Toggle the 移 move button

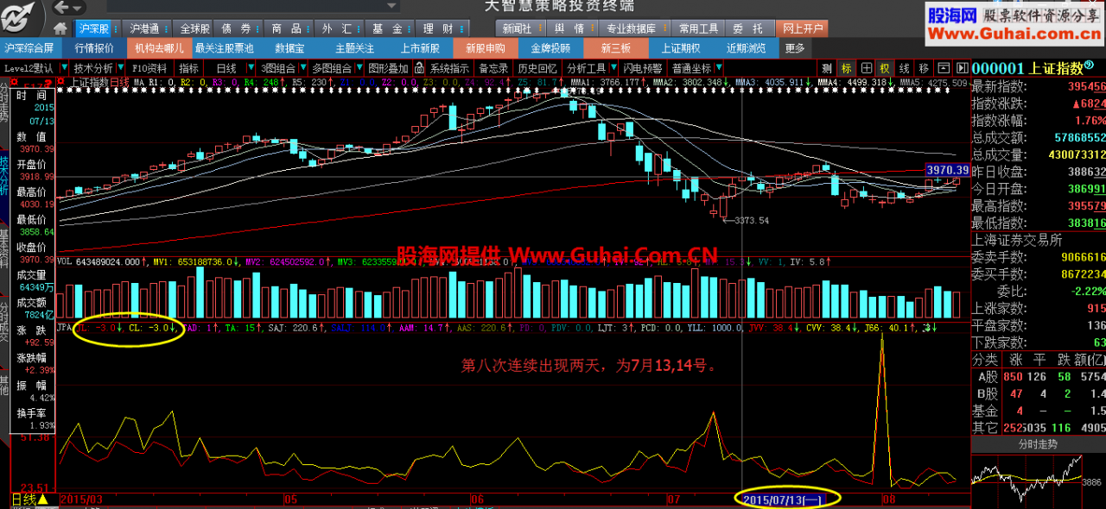tap(924, 68)
